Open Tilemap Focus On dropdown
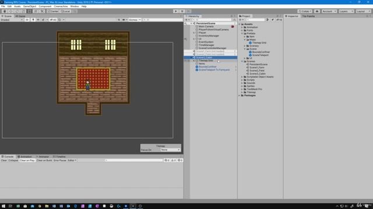 170,150
